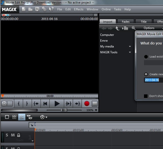Image resolution: width=163 pixels, height=149 pixels.
Task: Open the transport menu list icon
Action: (95, 104)
